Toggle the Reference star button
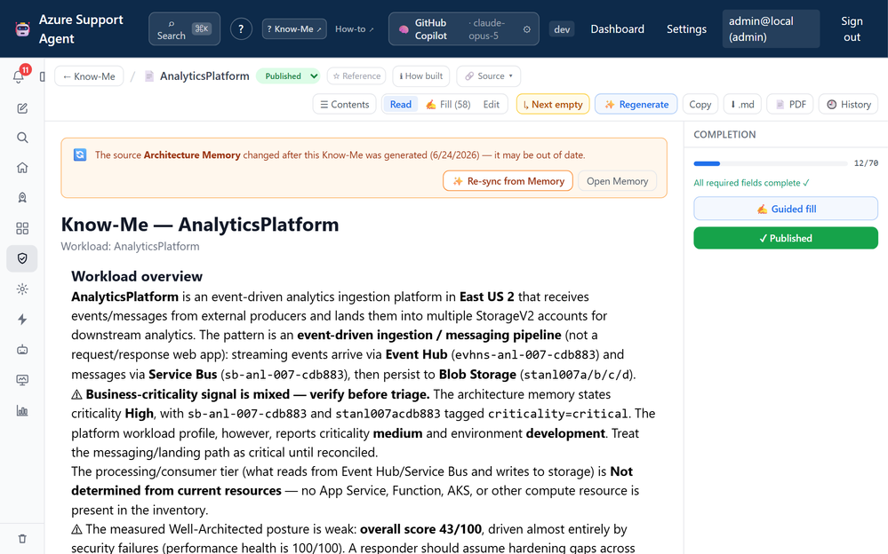Viewport: 888px width, 554px height. (356, 75)
